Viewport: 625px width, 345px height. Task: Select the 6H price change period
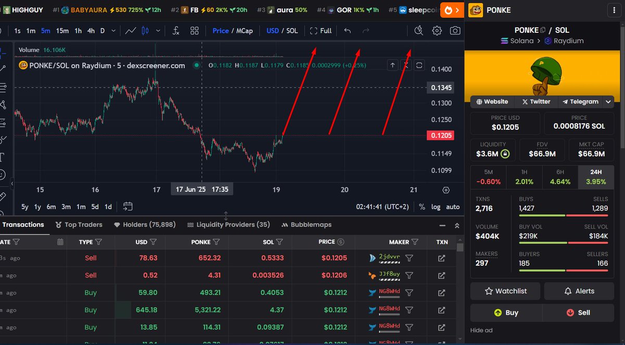tap(560, 177)
